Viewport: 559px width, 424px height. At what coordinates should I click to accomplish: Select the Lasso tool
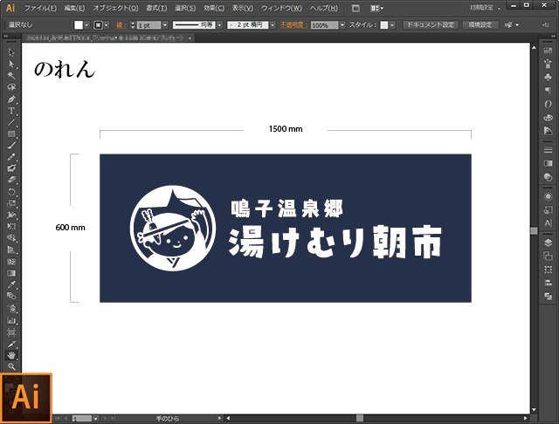(11, 87)
